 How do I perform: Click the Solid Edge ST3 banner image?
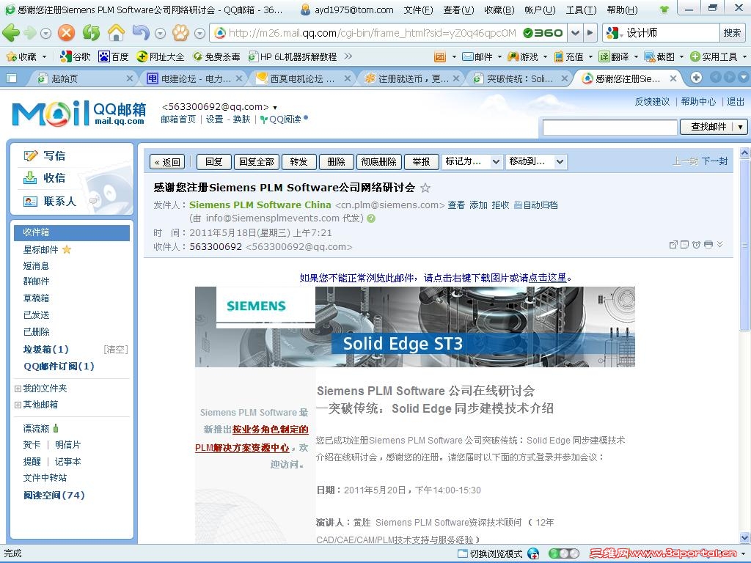click(x=415, y=327)
